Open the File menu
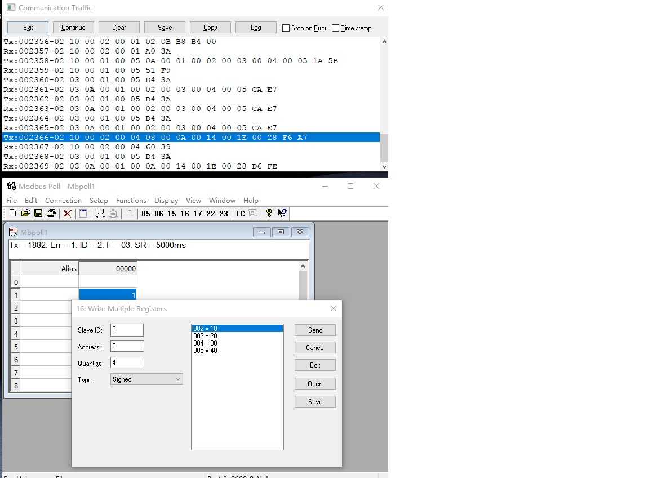 click(x=12, y=201)
